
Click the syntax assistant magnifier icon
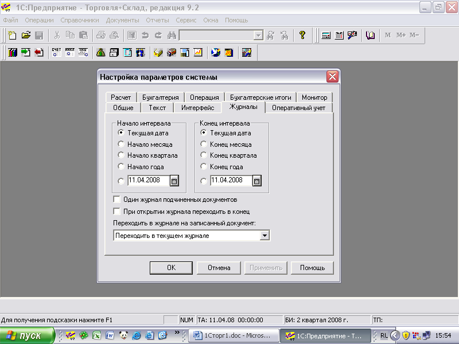click(352, 36)
